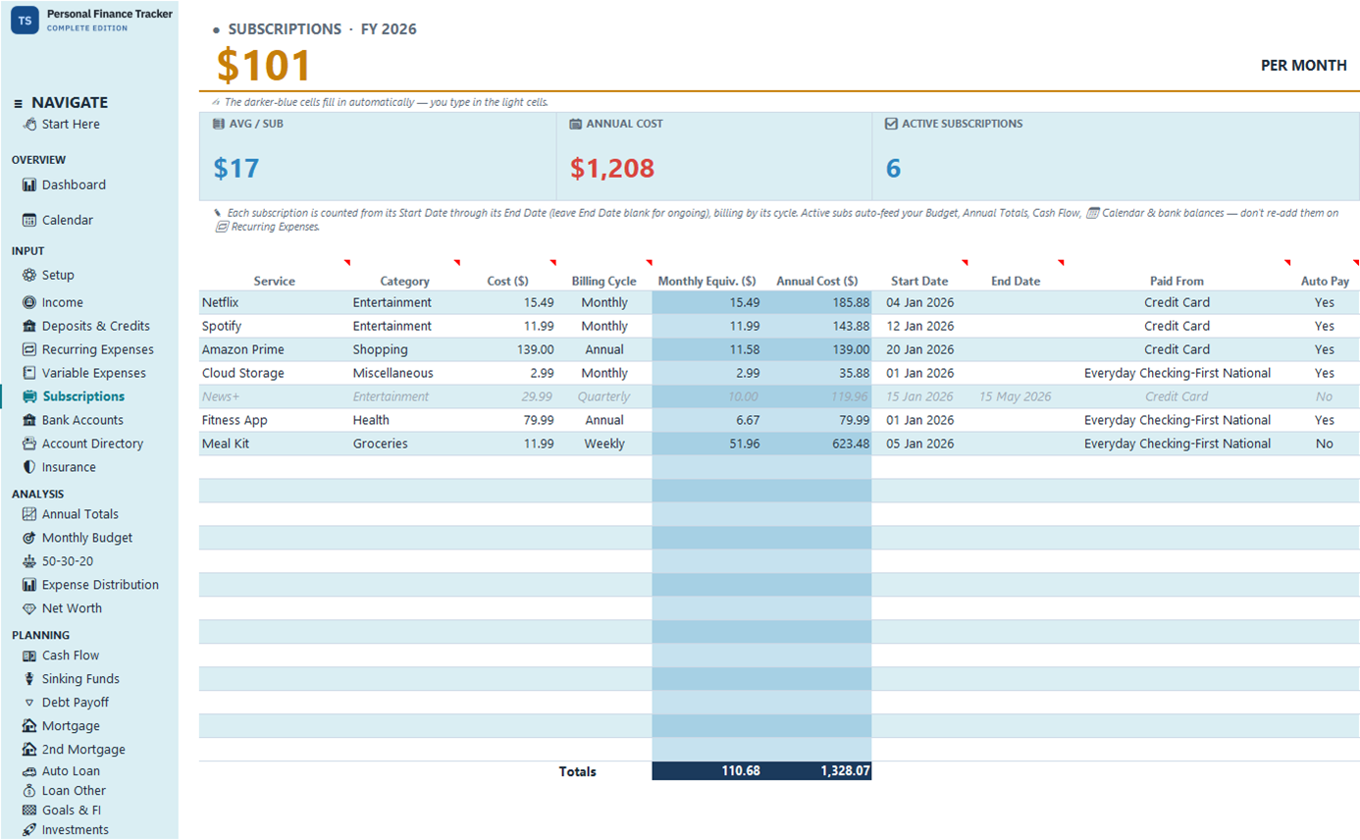Click the Auto Loan car icon
1360x840 pixels.
(x=29, y=772)
